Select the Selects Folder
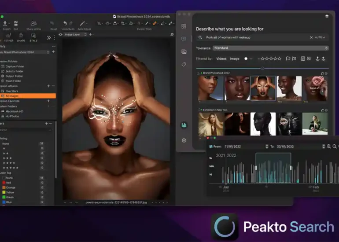This screenshot has height=242, width=339. tap(14, 71)
